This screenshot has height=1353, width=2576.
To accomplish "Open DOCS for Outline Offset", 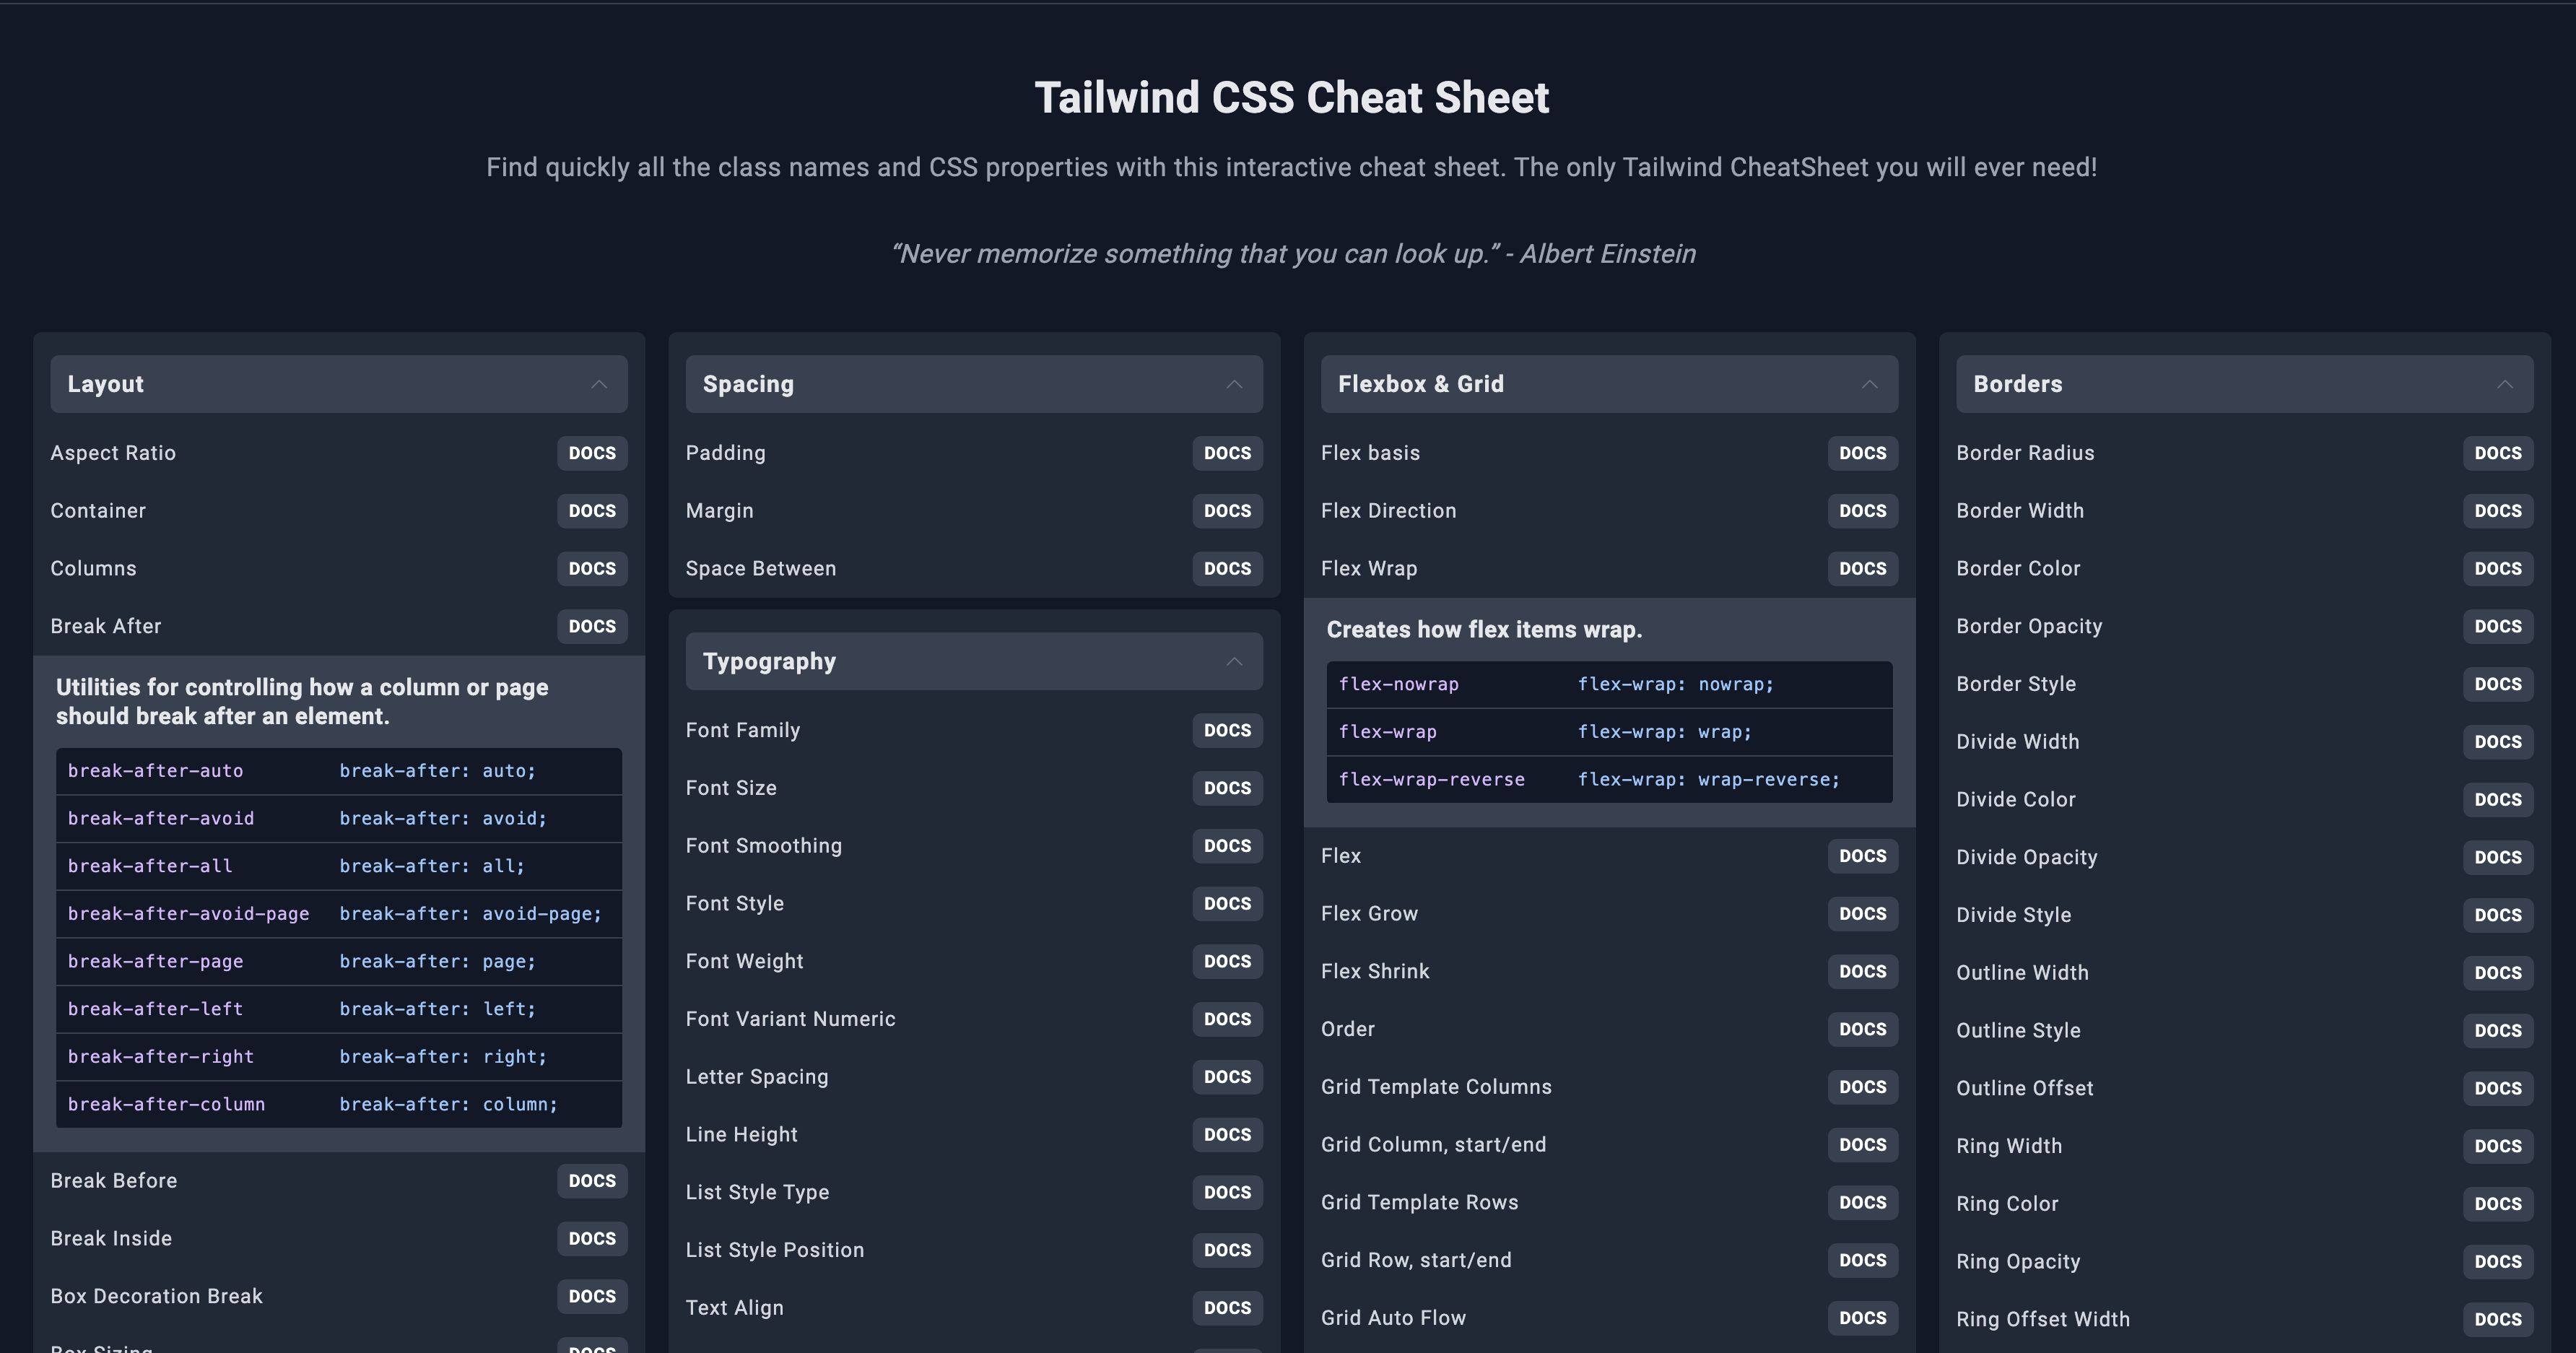I will (x=2497, y=1088).
